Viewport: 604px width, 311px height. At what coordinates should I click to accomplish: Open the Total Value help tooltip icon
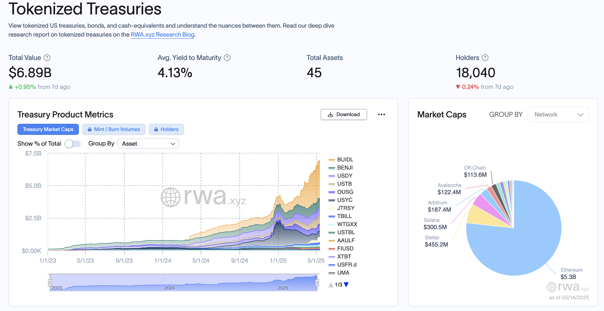48,58
